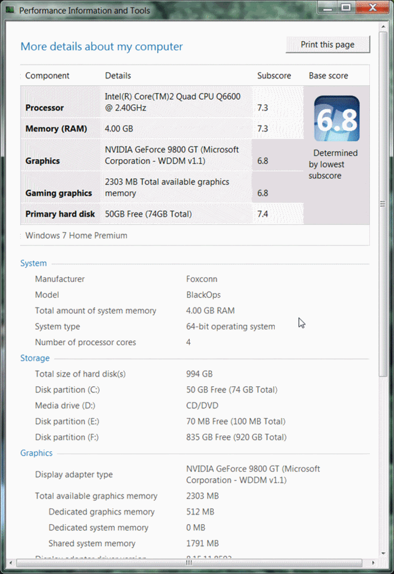Click the horizontal scrollbar right arrow
This screenshot has height=574, width=394.
pos(373,562)
